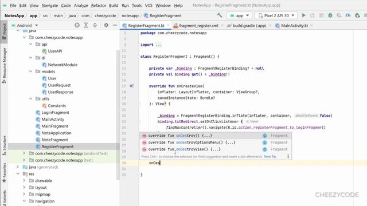Open the VCS menu
This screenshot has height=206, width=367.
[149, 5]
